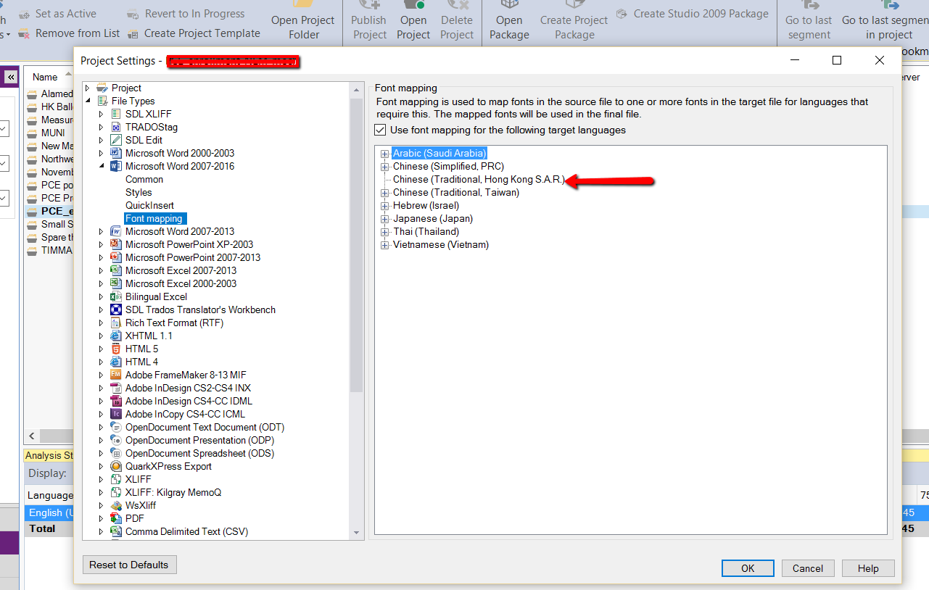Select the Styles tree item
The height and width of the screenshot is (590, 929).
point(139,192)
